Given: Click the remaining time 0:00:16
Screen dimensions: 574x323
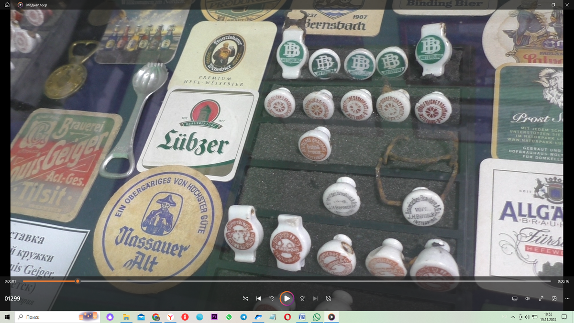Looking at the screenshot, I should click(x=563, y=281).
